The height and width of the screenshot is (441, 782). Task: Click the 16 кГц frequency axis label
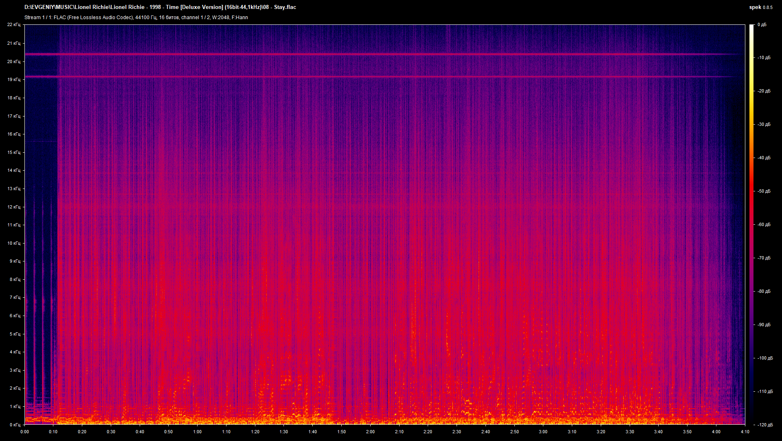point(13,134)
